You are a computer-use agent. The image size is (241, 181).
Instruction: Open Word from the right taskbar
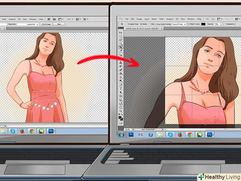click(141, 135)
